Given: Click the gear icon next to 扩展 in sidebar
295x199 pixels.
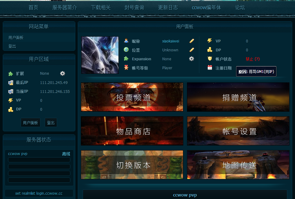Looking at the screenshot, I should tap(63, 74).
